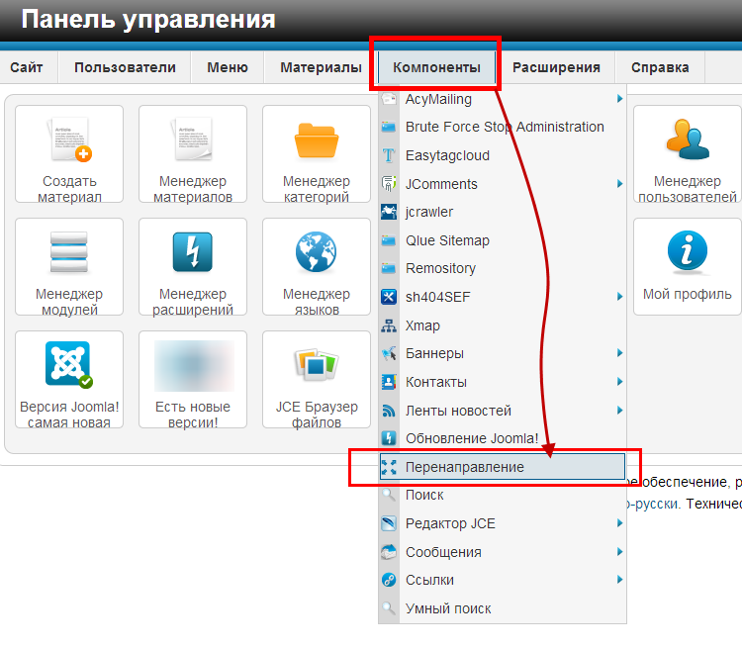Expand the Ленты новостей submenu arrow
This screenshot has height=649, width=742.
coord(619,411)
